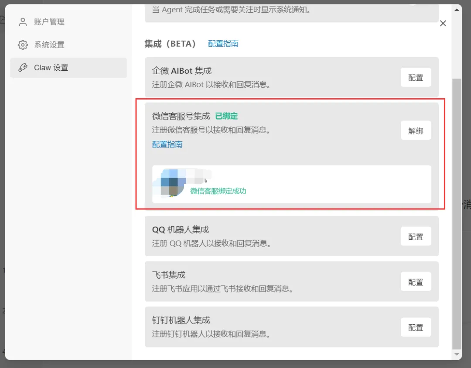
Task: Click the 飞书集成 title
Action: coord(169,275)
